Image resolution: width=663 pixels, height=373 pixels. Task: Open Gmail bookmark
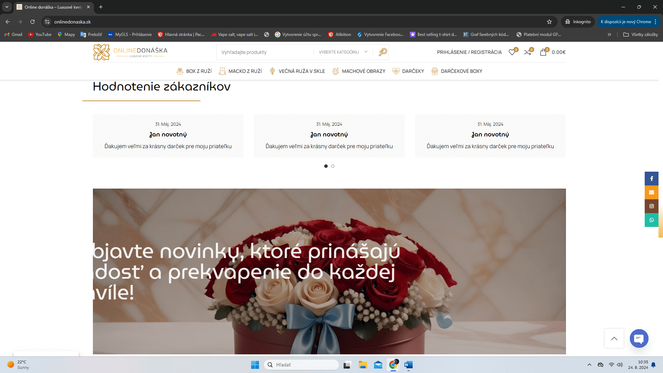pos(13,35)
